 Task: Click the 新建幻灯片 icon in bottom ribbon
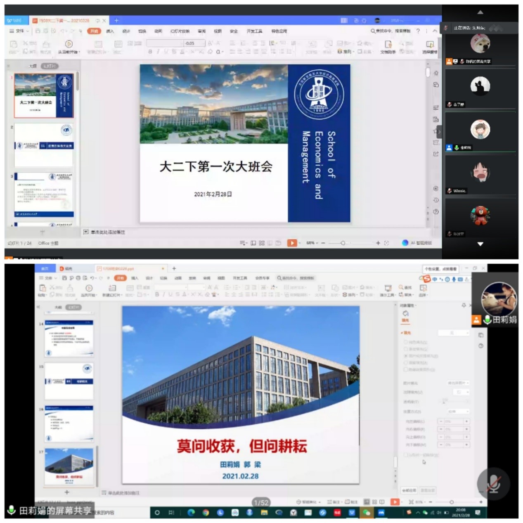coord(112,288)
